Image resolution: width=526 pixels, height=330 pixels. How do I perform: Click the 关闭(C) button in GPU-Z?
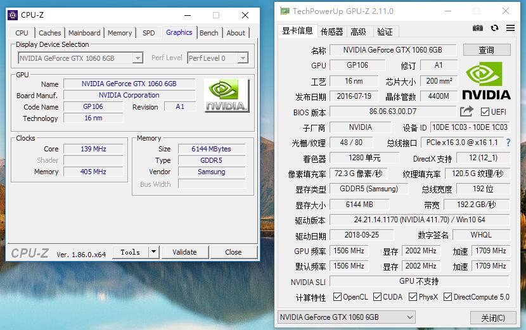tap(493, 317)
